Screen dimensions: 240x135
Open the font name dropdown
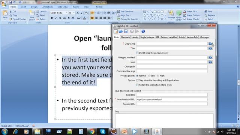67,13
